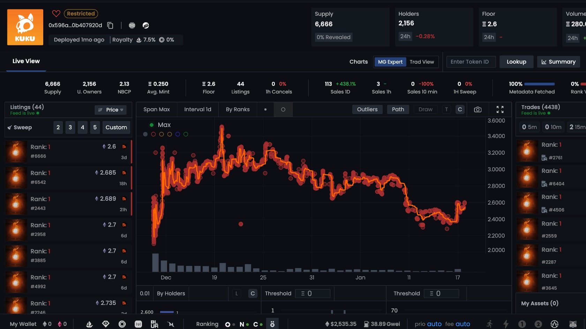
Task: Switch charts to Trad View
Action: point(422,62)
